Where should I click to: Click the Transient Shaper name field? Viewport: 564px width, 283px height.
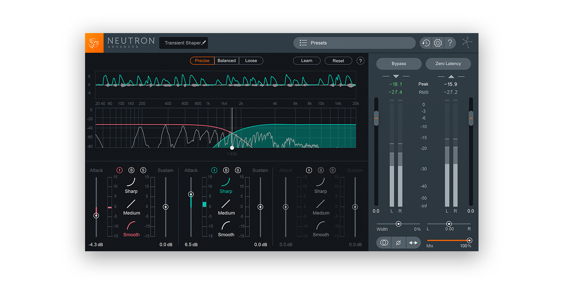[x=183, y=43]
